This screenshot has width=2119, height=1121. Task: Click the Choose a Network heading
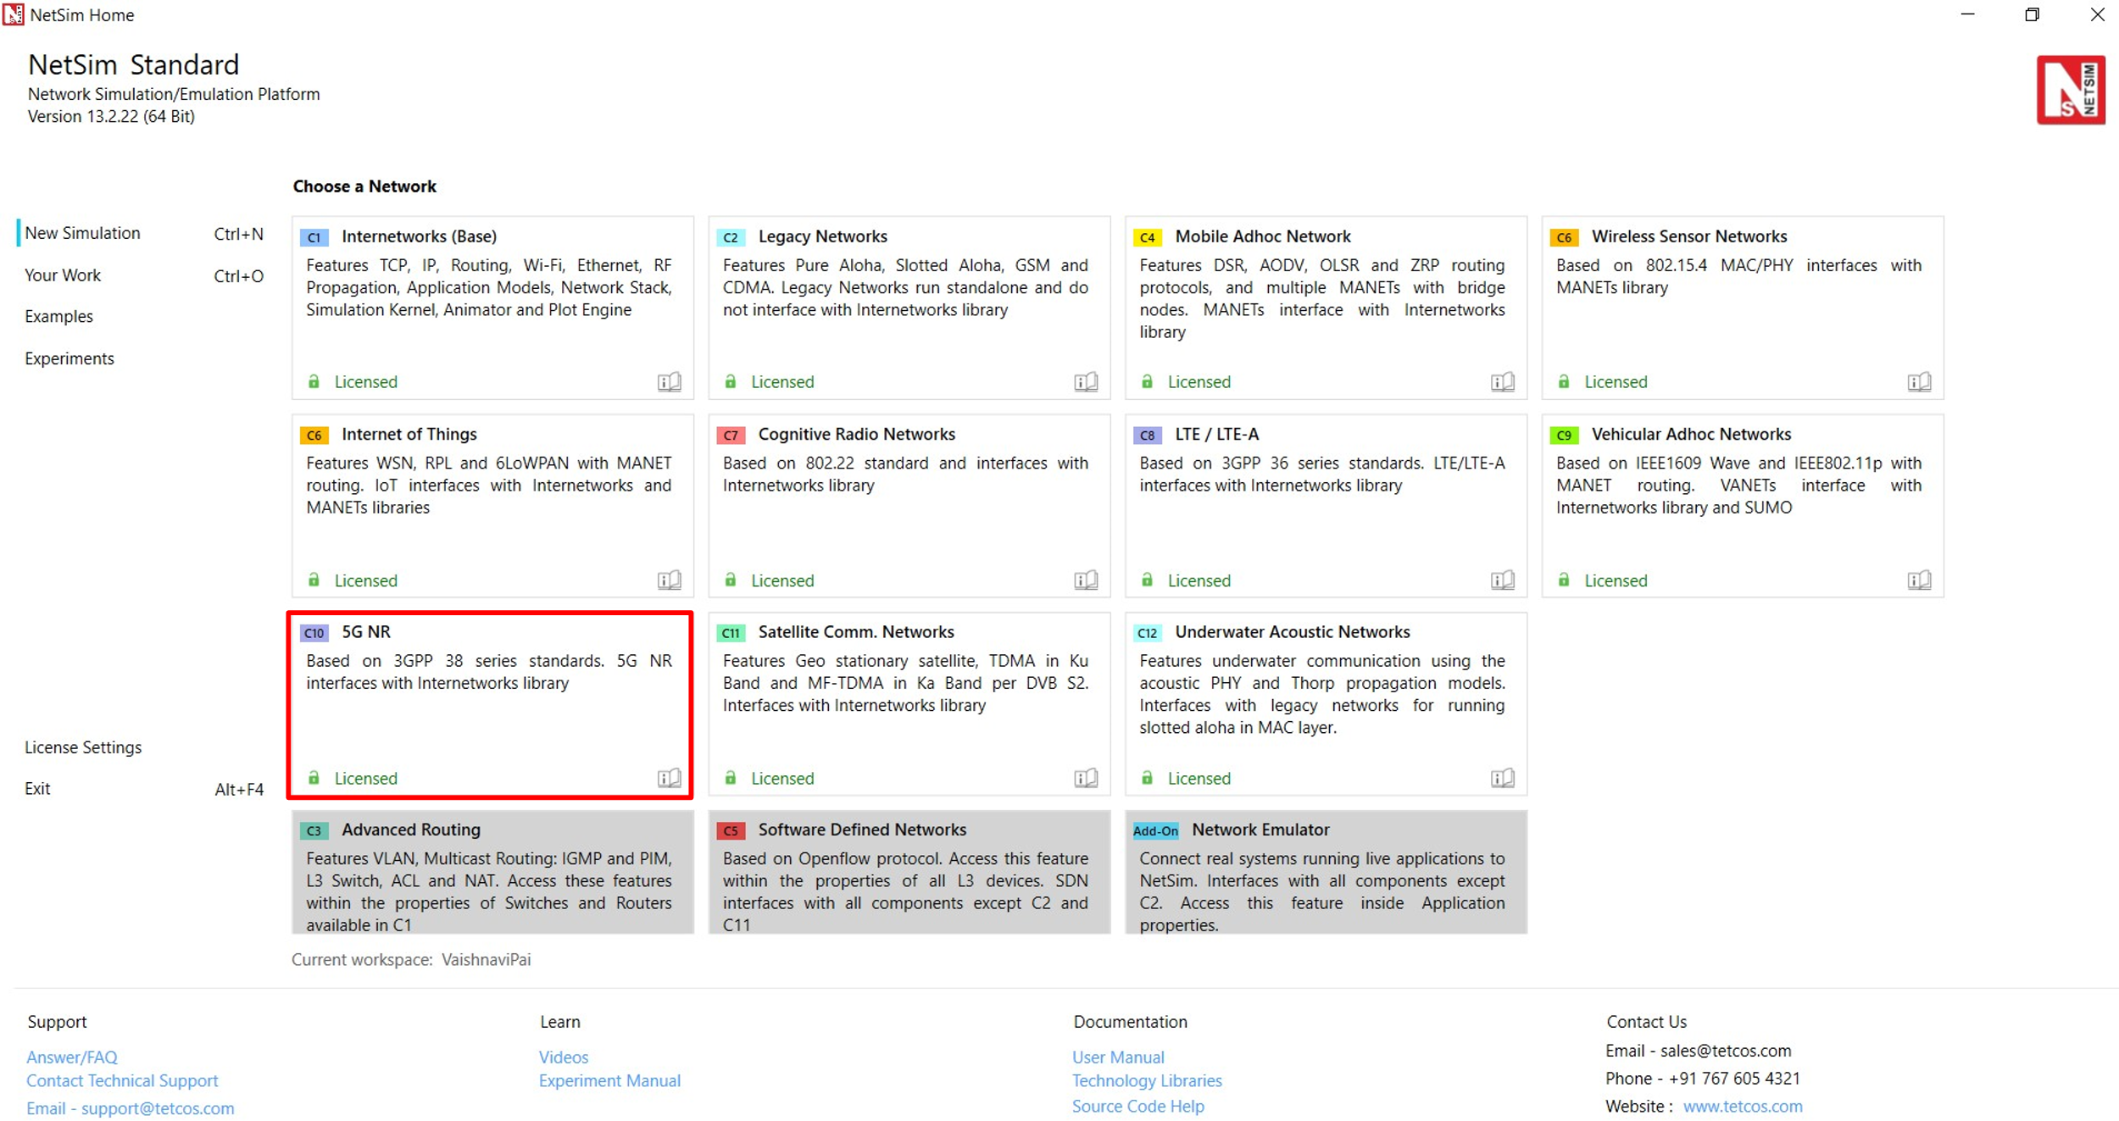pyautogui.click(x=364, y=186)
